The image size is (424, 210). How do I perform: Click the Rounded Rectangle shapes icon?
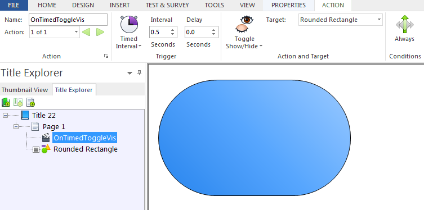46,149
